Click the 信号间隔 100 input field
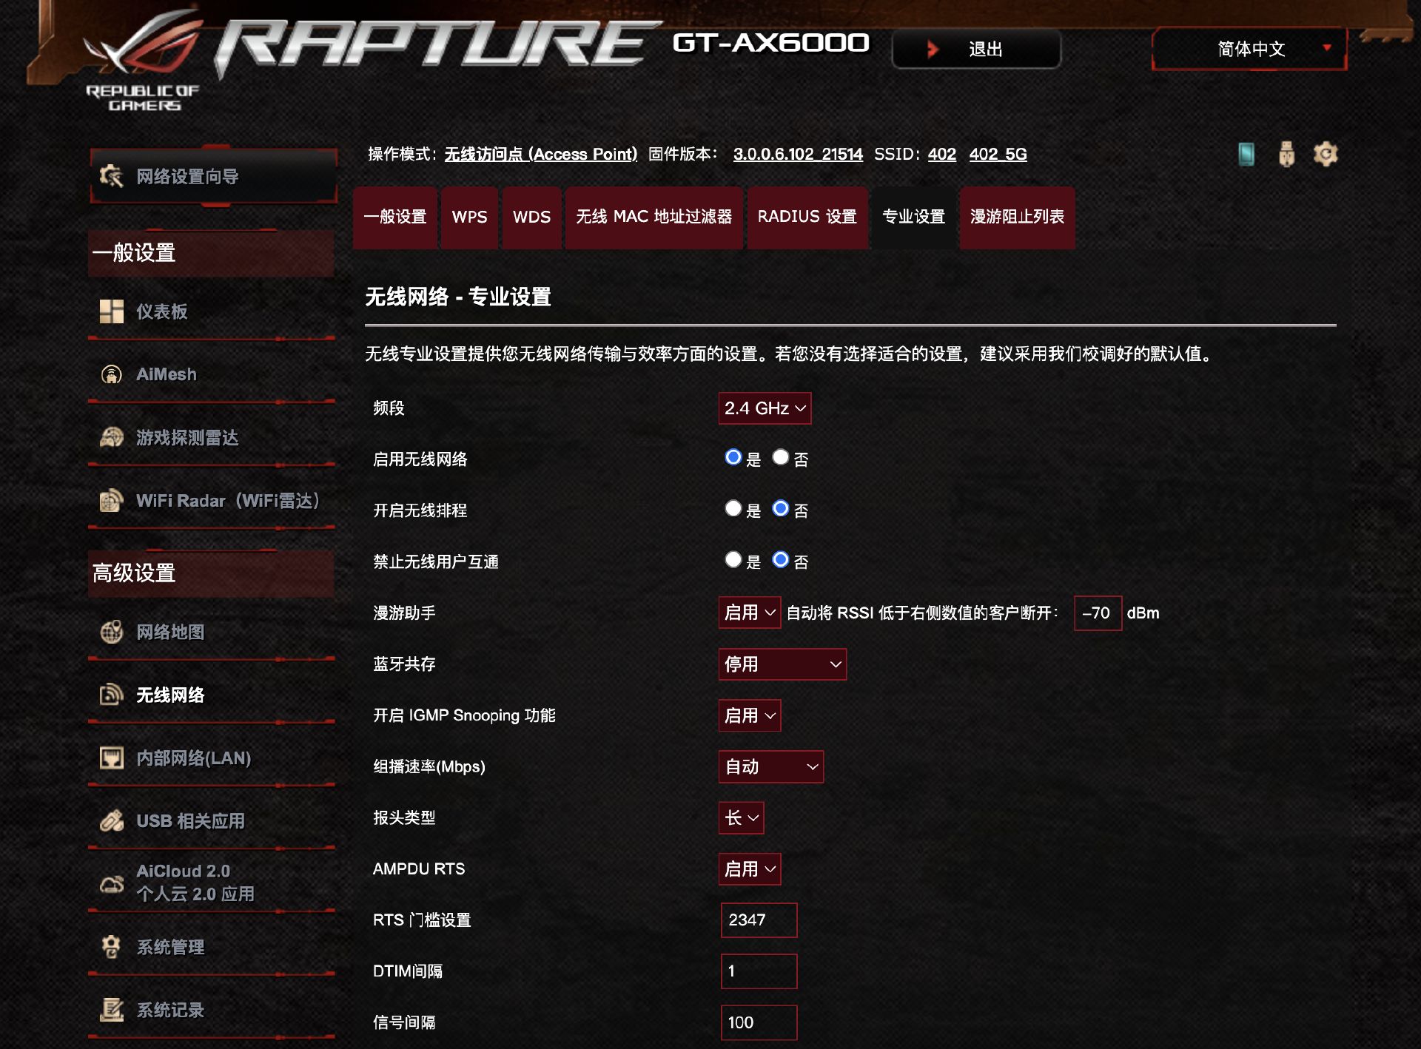The width and height of the screenshot is (1421, 1049). pos(759,1022)
